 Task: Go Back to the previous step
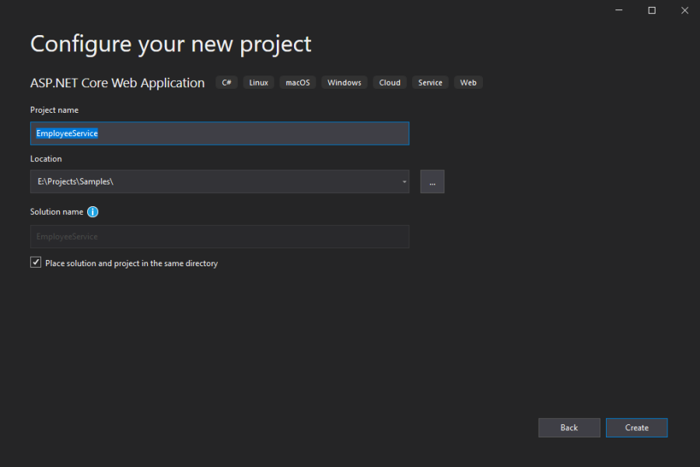pyautogui.click(x=569, y=427)
